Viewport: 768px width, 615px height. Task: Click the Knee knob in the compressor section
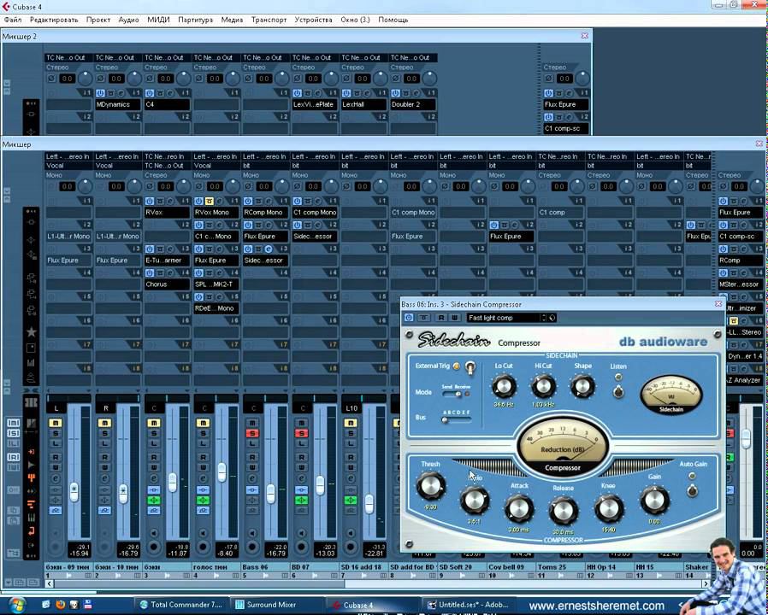(608, 509)
